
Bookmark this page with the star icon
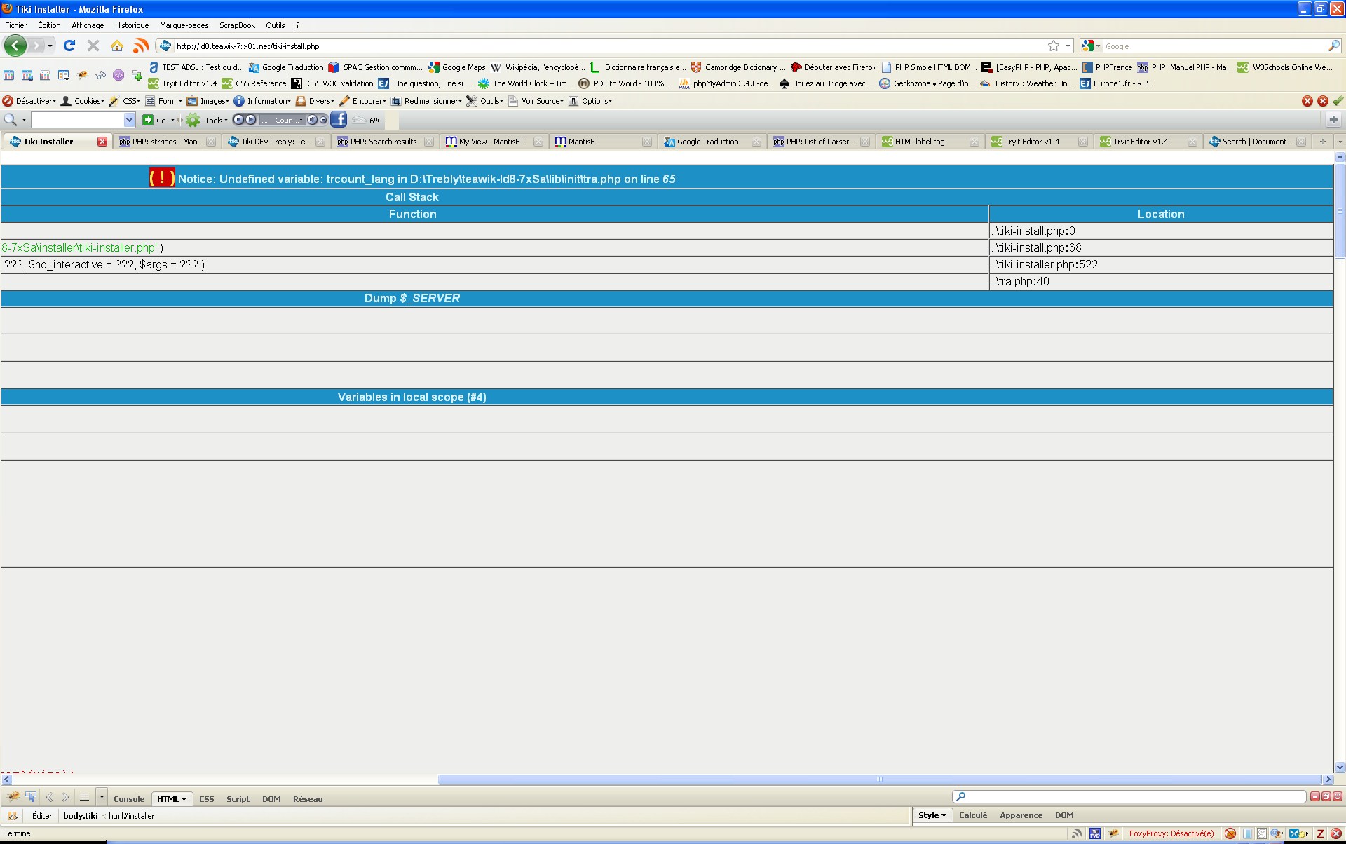tap(1053, 46)
